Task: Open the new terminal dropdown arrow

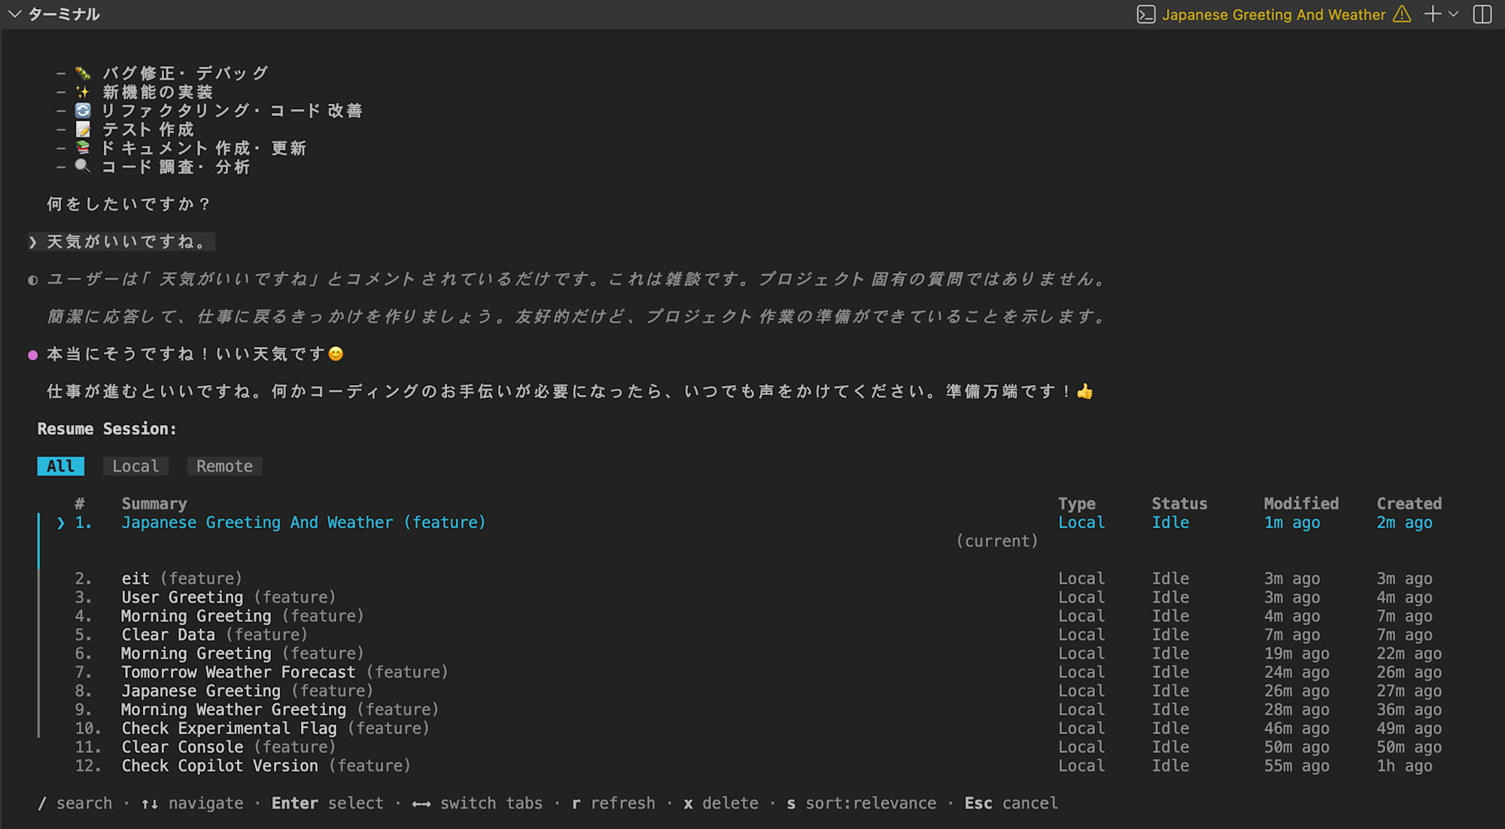Action: [1453, 14]
